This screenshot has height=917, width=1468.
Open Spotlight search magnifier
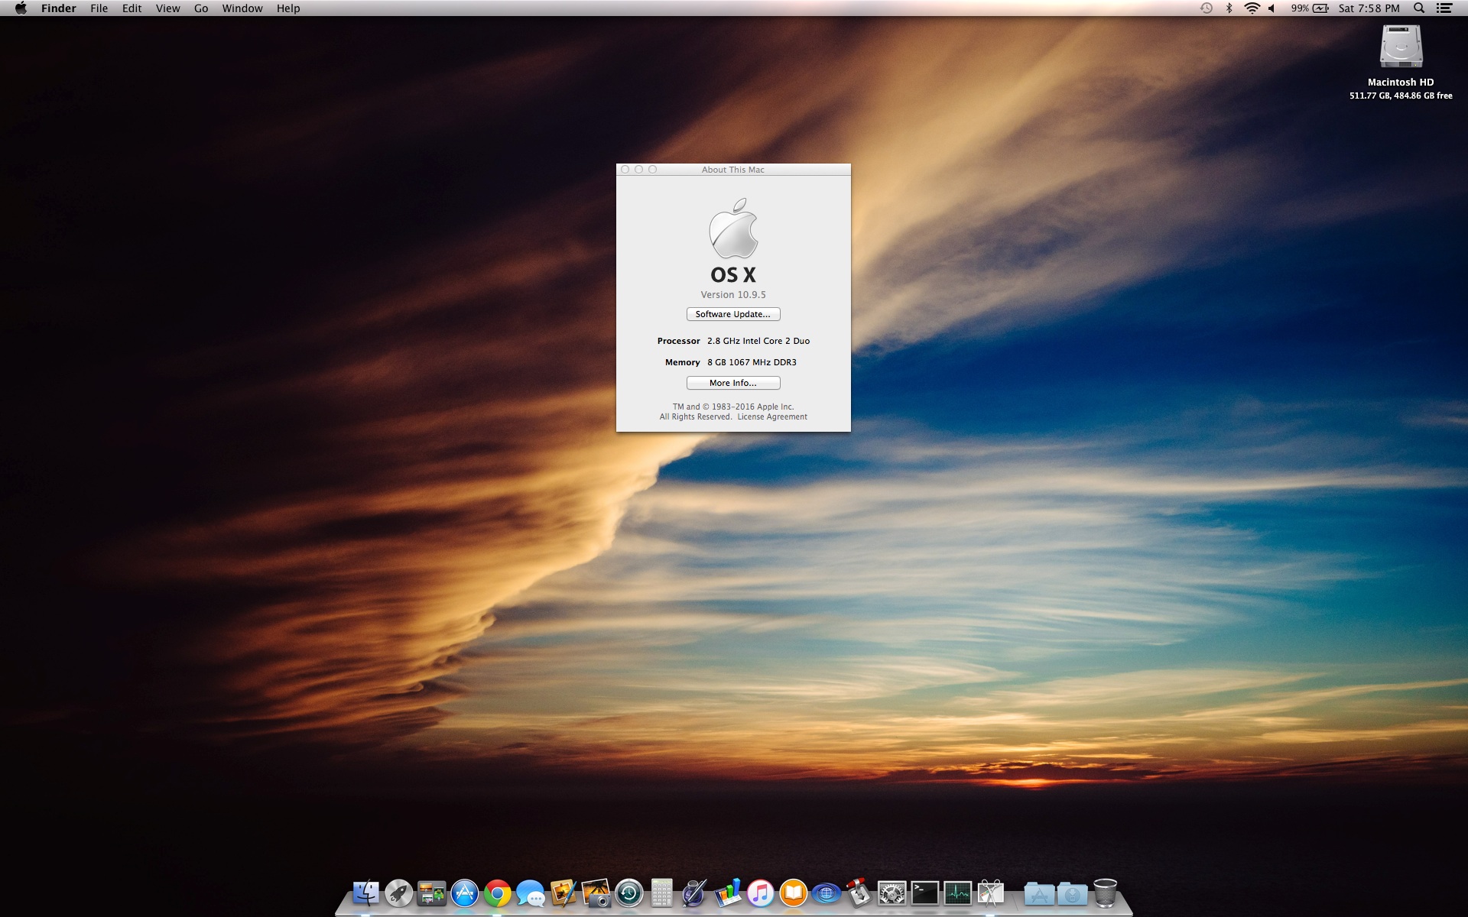(1419, 8)
